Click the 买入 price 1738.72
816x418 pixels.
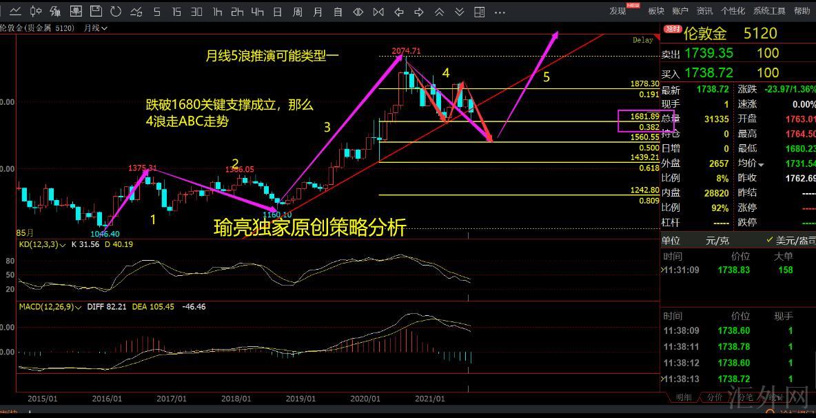[x=708, y=72]
